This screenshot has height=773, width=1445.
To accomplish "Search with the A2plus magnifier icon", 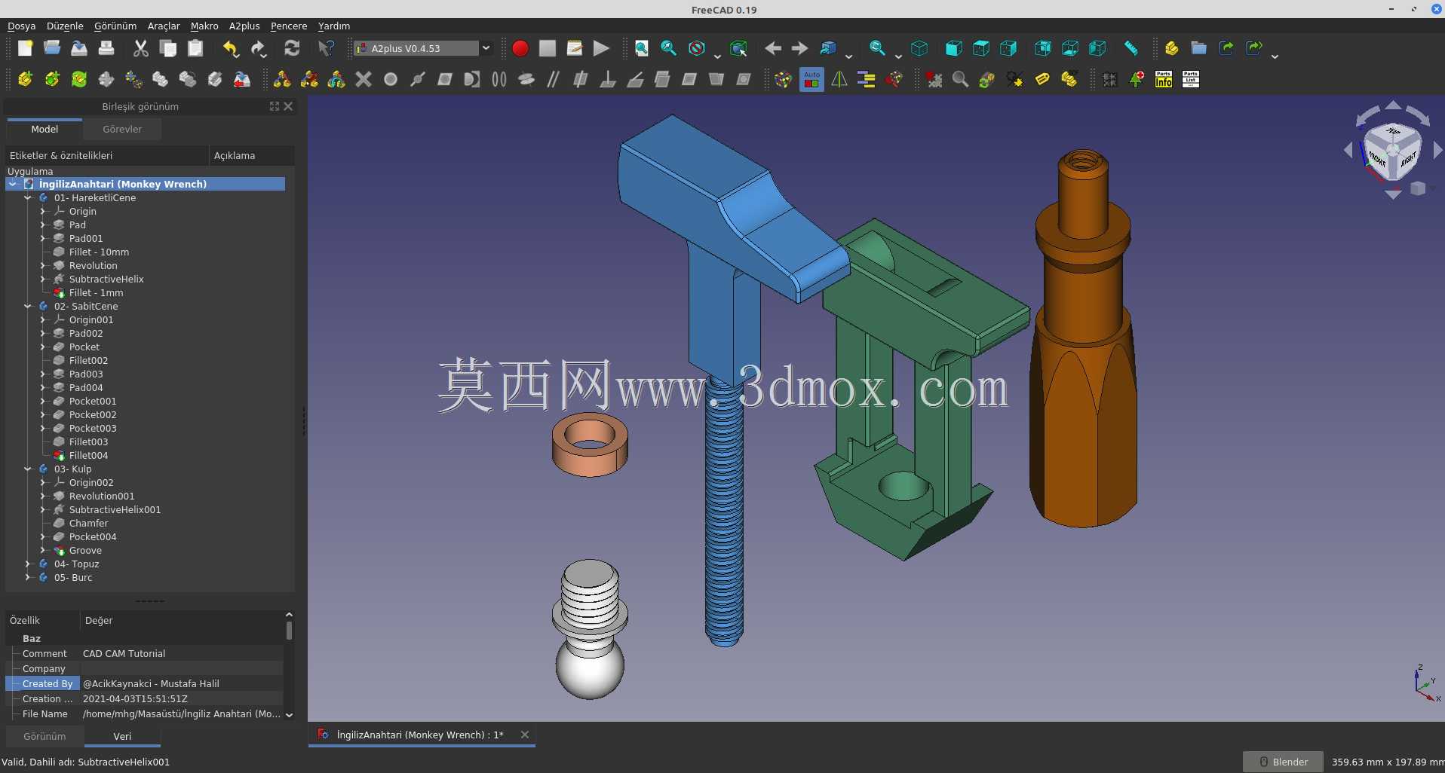I will [x=960, y=79].
